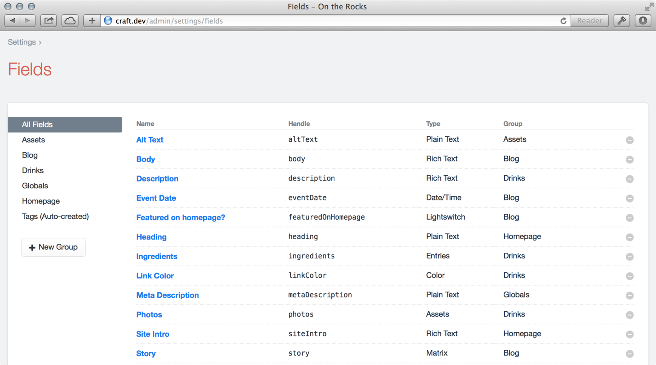The image size is (656, 365).
Task: Open the Description field
Action: pos(157,179)
